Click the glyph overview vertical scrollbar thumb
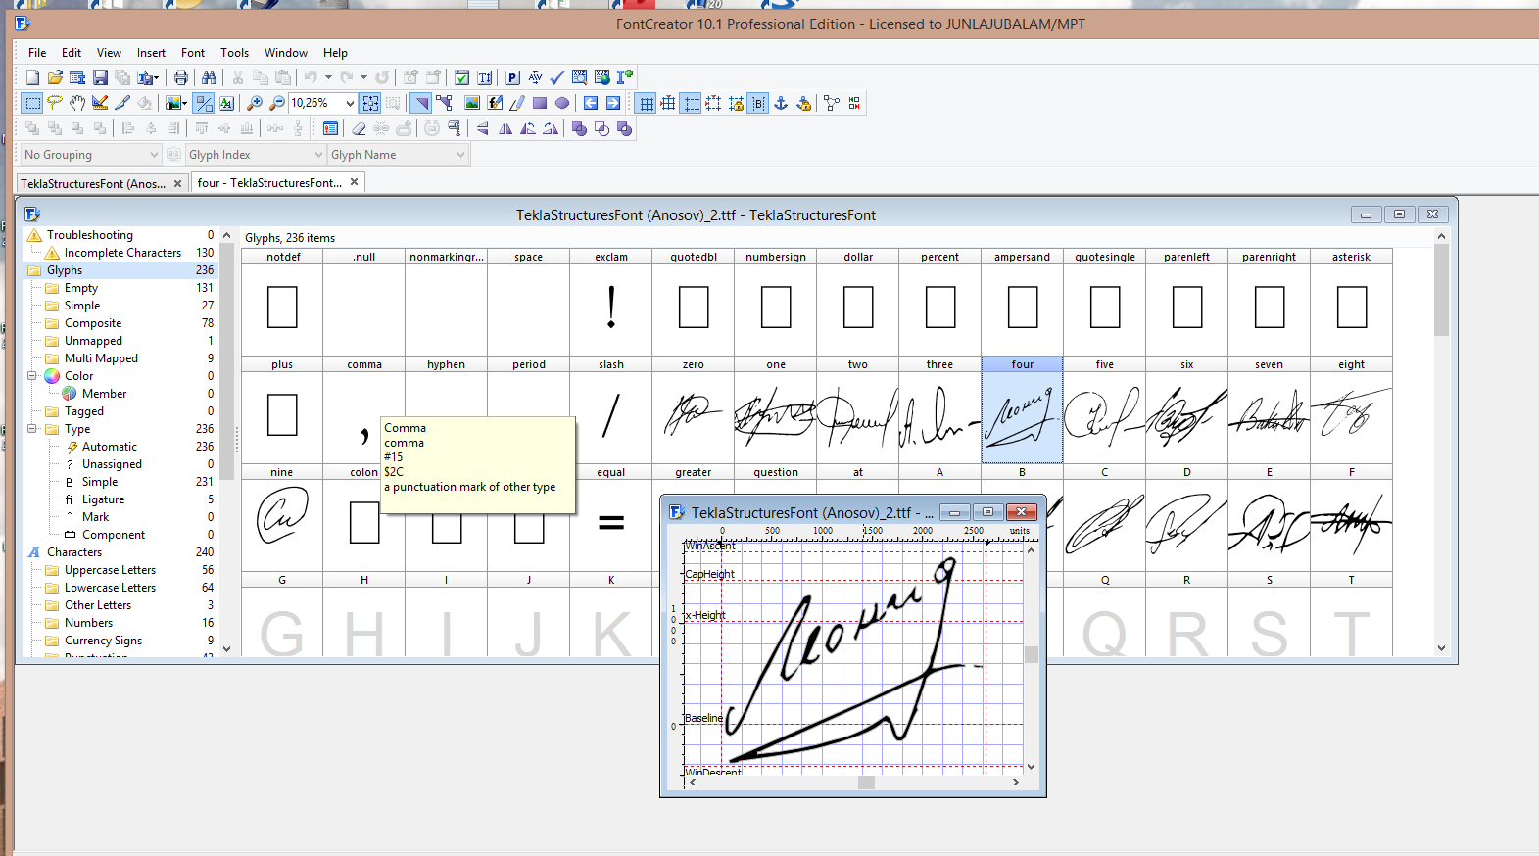This screenshot has height=856, width=1539. click(x=1440, y=290)
